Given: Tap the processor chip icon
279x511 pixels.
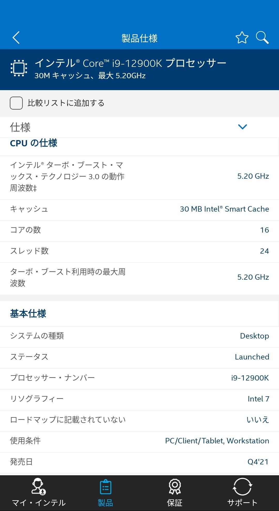Looking at the screenshot, I should (19, 68).
